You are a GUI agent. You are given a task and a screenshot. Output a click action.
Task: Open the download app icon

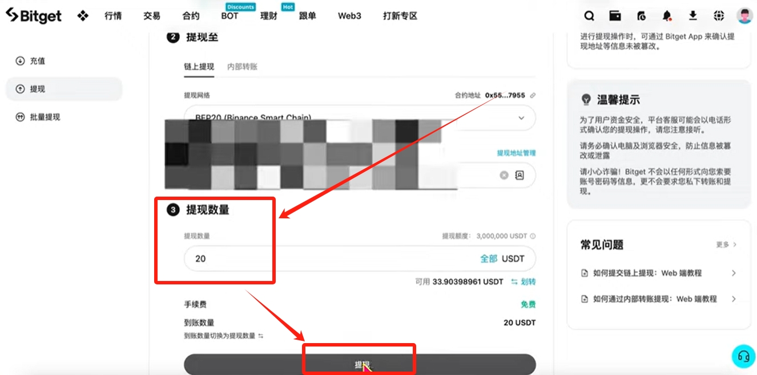pyautogui.click(x=693, y=15)
